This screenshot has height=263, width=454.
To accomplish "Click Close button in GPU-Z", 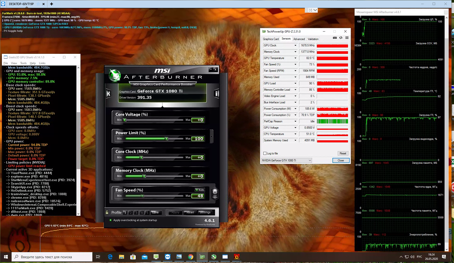I will tap(341, 160).
